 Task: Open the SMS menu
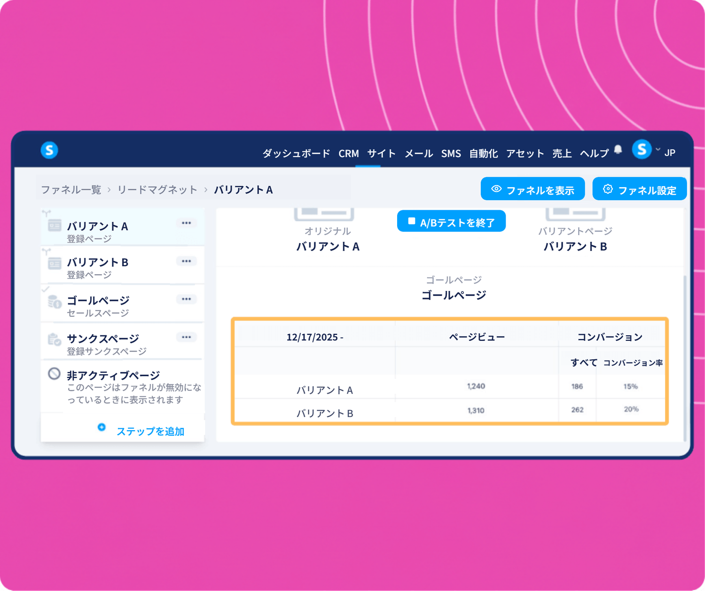pos(451,153)
